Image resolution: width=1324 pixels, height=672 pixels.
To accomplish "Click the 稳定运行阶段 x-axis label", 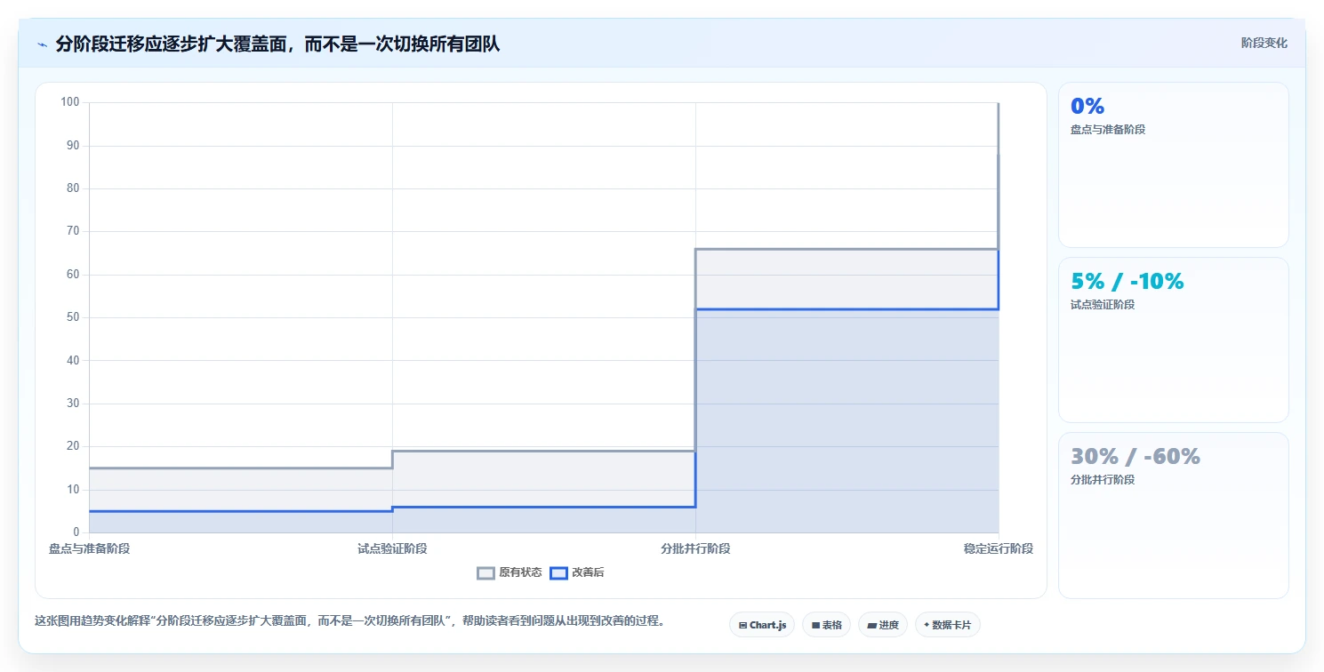I will (999, 548).
